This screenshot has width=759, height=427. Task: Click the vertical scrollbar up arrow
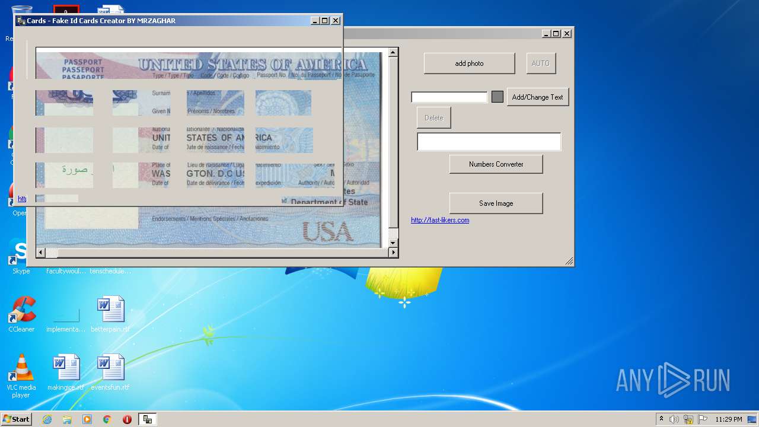tap(393, 53)
